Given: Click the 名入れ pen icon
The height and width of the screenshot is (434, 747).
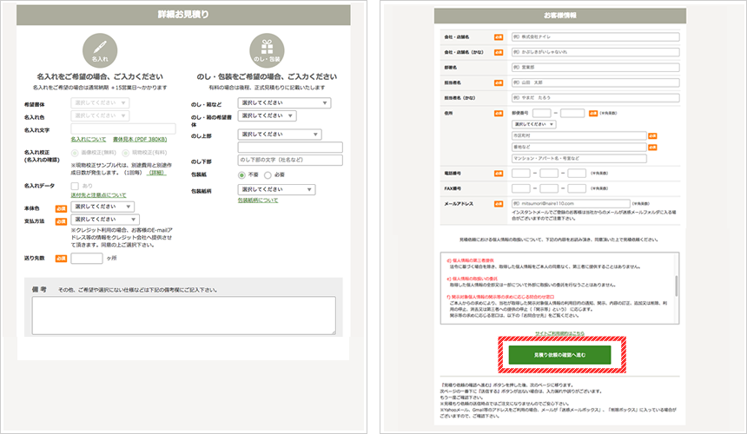Looking at the screenshot, I should [x=101, y=51].
